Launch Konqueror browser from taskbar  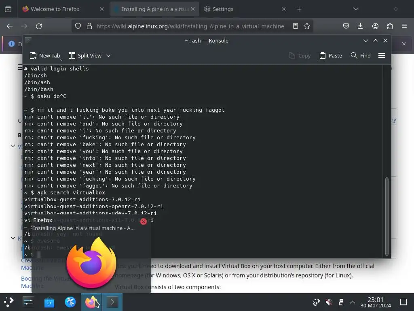[x=70, y=302]
